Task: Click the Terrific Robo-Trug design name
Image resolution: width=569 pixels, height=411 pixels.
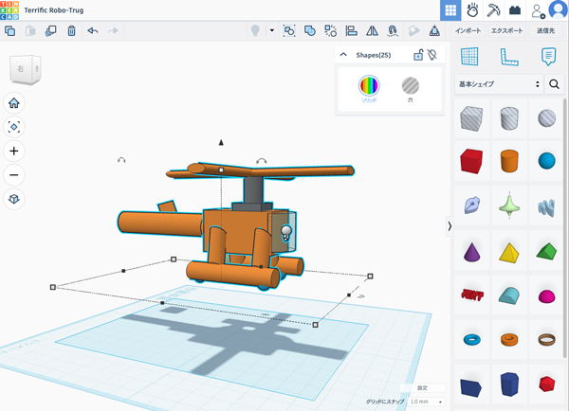Action: tap(54, 10)
